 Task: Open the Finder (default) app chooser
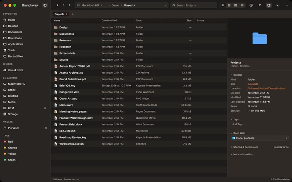[x=260, y=138]
